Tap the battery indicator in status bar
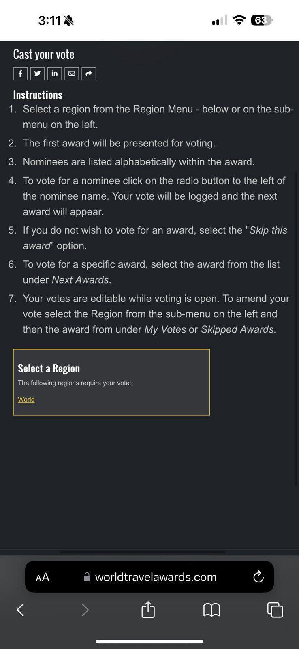The image size is (299, 649). click(x=261, y=20)
